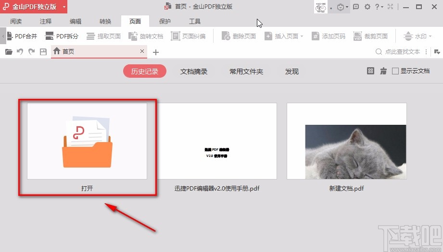Click the 裁剪页面 crop page tool

click(370, 36)
